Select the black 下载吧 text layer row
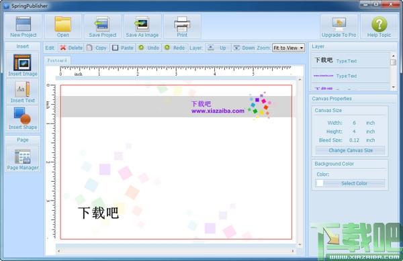Image resolution: width=403 pixels, height=261 pixels. 351,60
